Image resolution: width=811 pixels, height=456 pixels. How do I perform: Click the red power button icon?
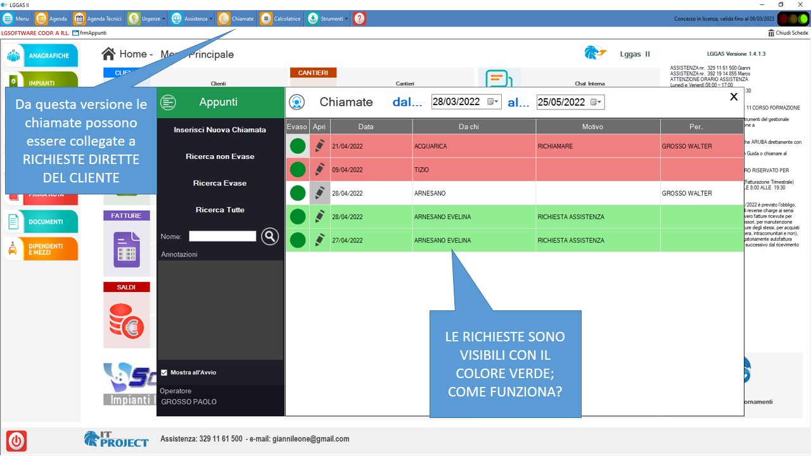pos(16,440)
